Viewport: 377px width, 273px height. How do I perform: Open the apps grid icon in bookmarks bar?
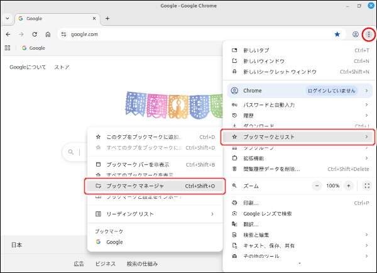click(8, 48)
